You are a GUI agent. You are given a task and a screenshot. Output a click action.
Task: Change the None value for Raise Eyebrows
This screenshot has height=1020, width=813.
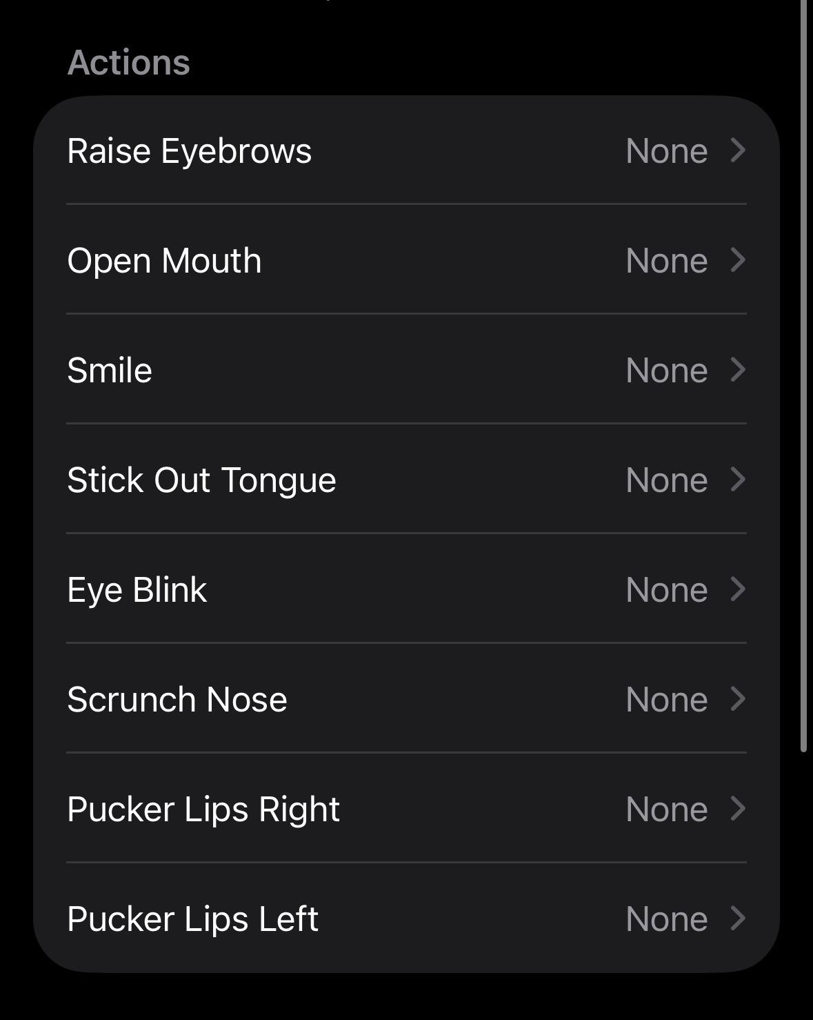coord(666,150)
